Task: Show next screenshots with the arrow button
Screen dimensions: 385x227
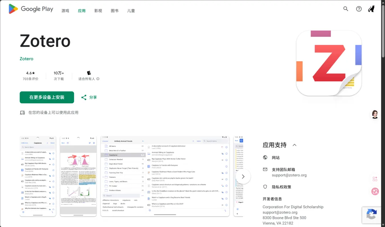Action: point(243,177)
